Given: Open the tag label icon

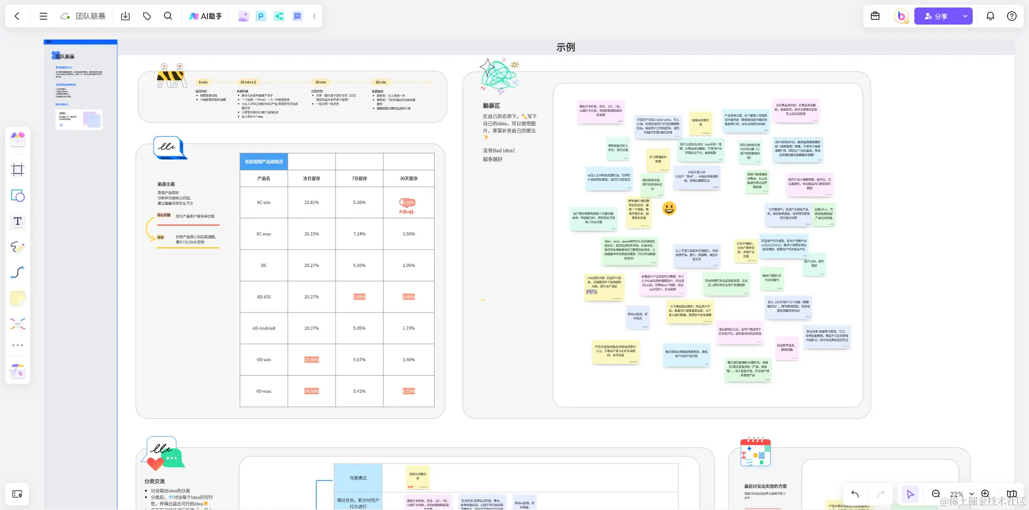Looking at the screenshot, I should coord(147,16).
